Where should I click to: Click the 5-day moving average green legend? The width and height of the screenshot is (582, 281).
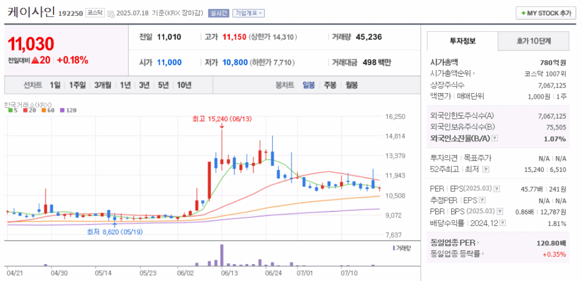(x=10, y=110)
